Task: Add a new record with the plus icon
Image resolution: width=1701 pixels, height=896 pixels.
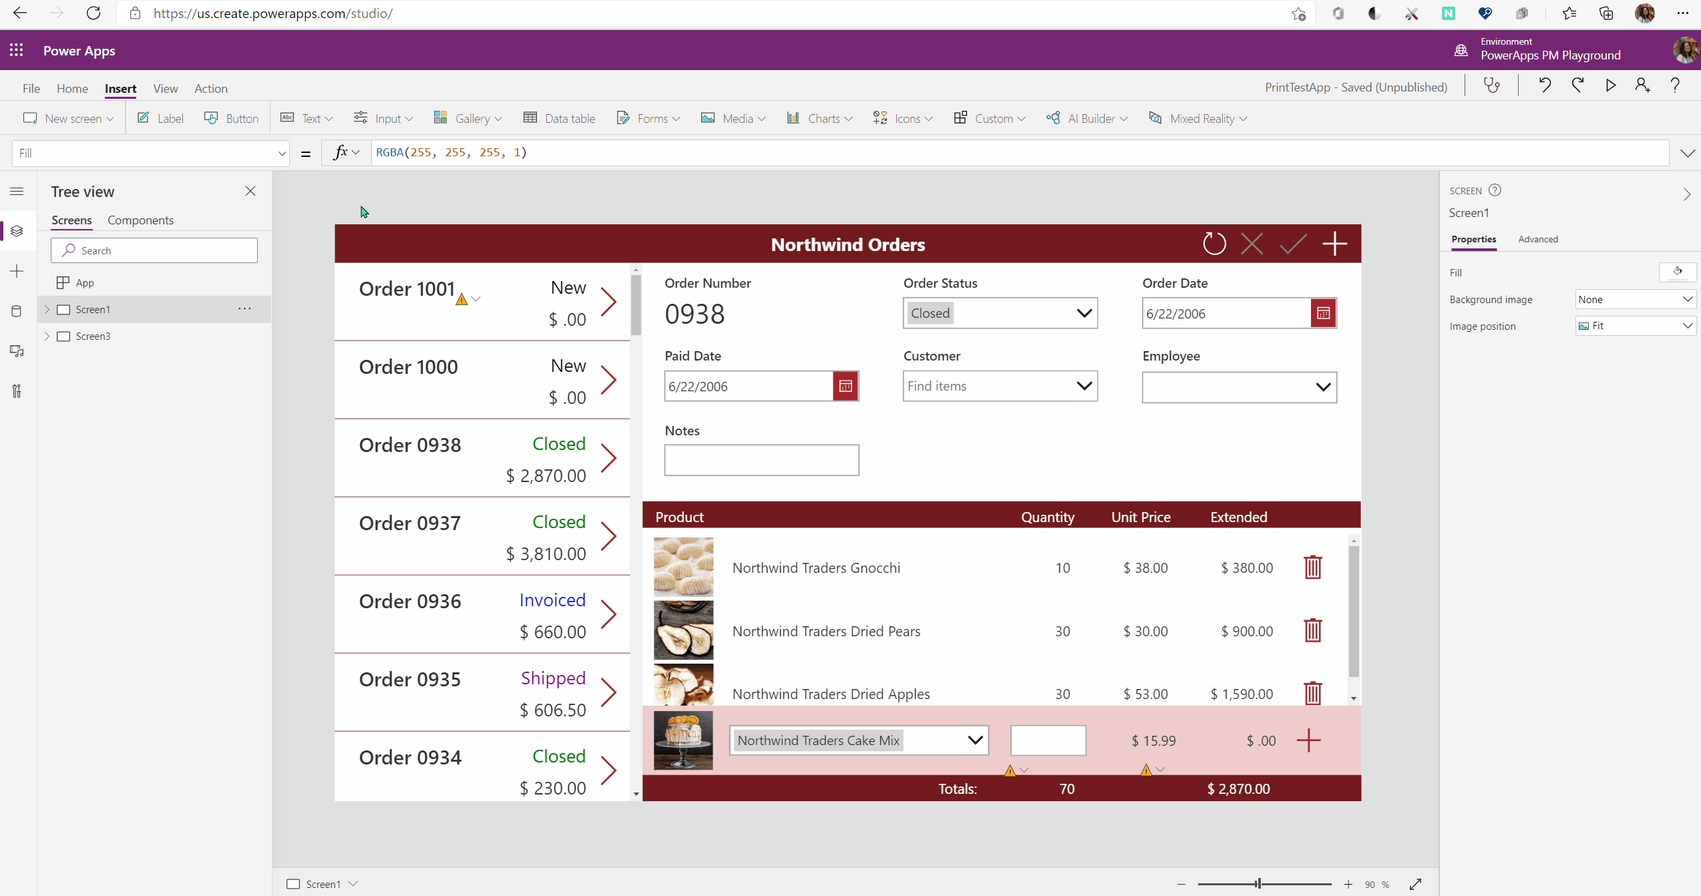Action: [x=1334, y=244]
